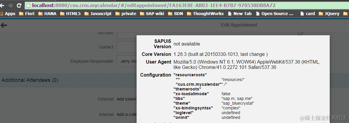
Task: Open the Open Source bookmark
Action: [x=275, y=14]
